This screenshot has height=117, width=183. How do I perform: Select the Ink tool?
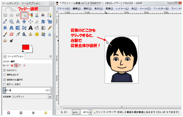(x=24, y=34)
